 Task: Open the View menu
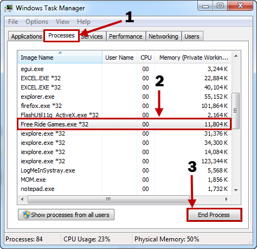pyautogui.click(x=62, y=22)
